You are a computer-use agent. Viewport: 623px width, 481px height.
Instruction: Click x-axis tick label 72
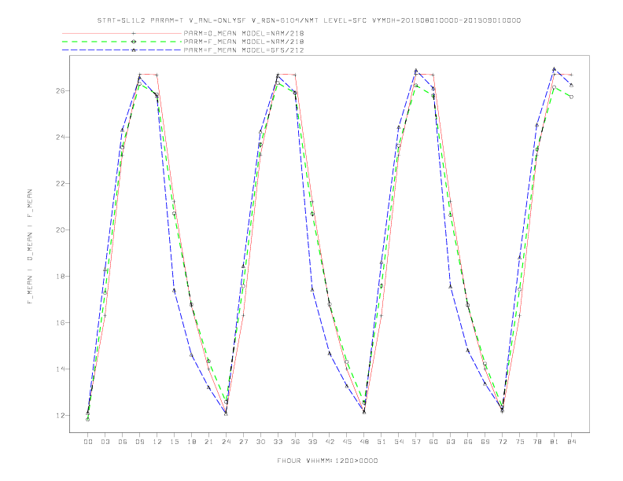[x=503, y=442]
